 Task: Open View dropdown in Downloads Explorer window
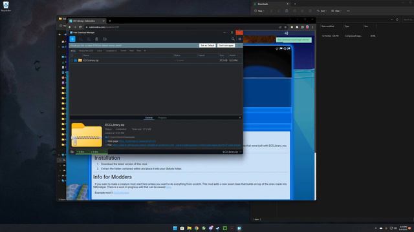[336, 11]
